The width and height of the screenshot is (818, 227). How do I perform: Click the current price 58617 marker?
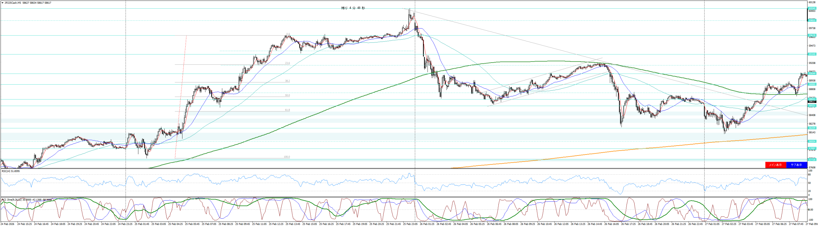pyautogui.click(x=812, y=102)
